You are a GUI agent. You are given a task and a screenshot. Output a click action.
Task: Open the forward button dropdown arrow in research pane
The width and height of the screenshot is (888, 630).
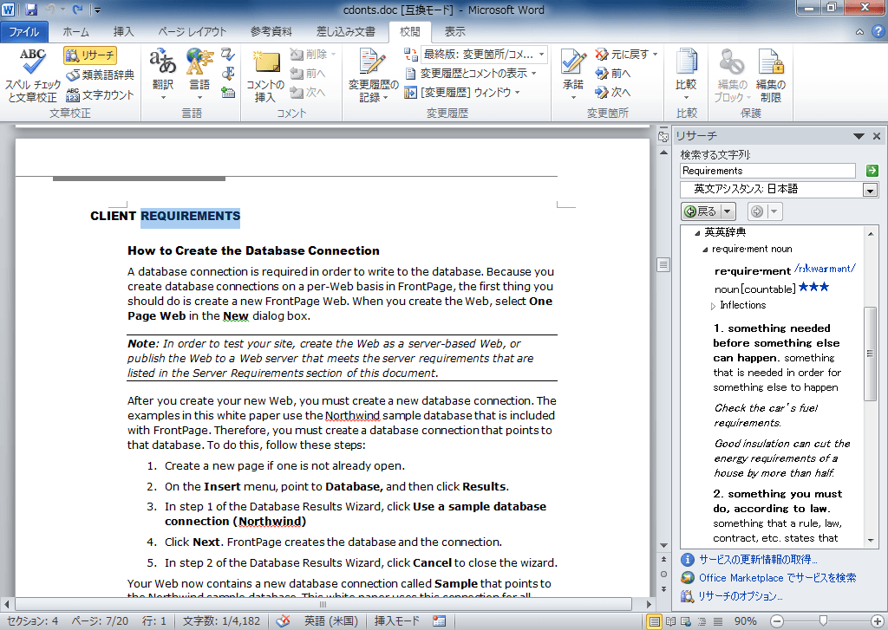[774, 211]
